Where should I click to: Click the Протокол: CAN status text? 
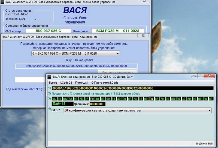tap(15, 19)
